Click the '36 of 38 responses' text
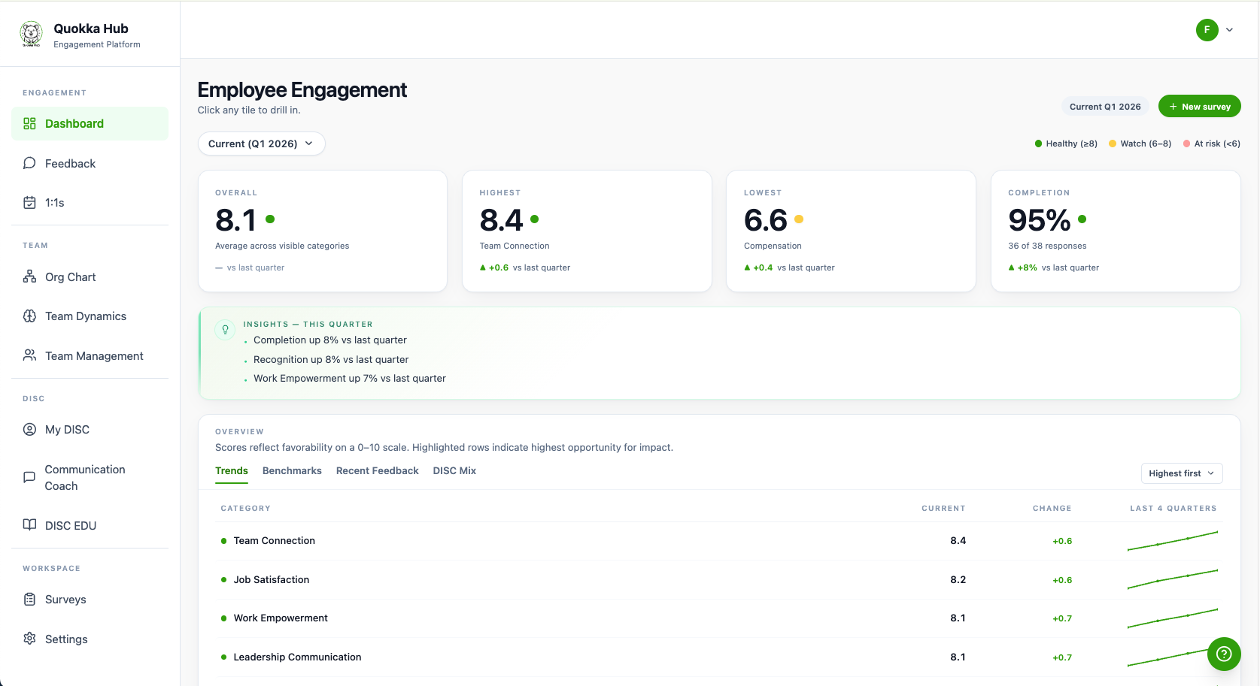Image resolution: width=1260 pixels, height=686 pixels. [x=1047, y=246]
